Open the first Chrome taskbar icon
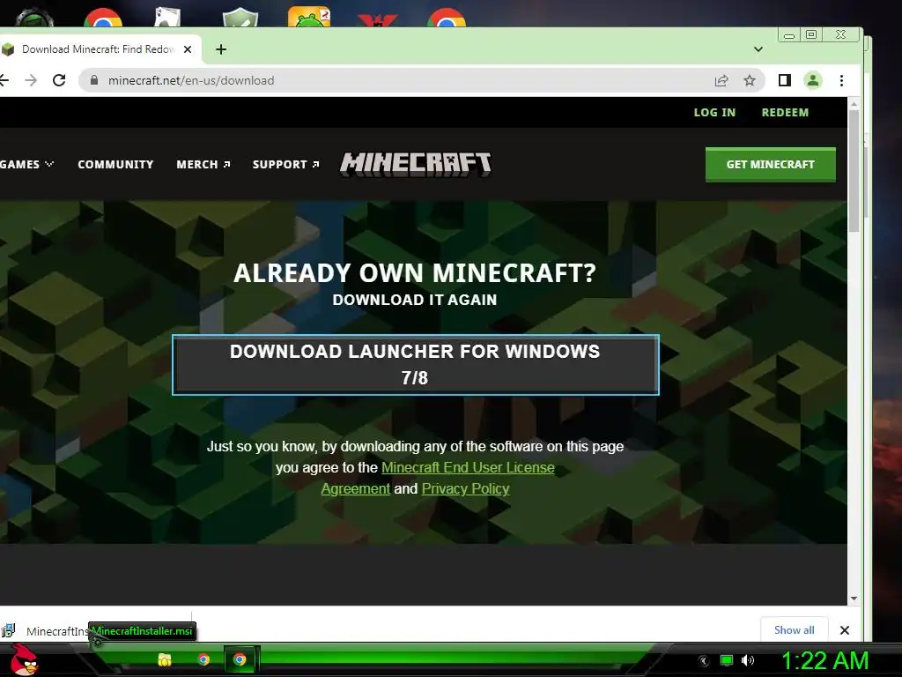The height and width of the screenshot is (677, 902). tap(203, 659)
